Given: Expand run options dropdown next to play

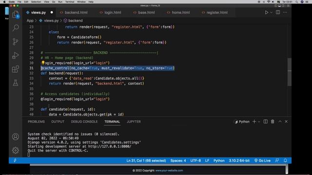Looking at the screenshot, I should 271,13.
